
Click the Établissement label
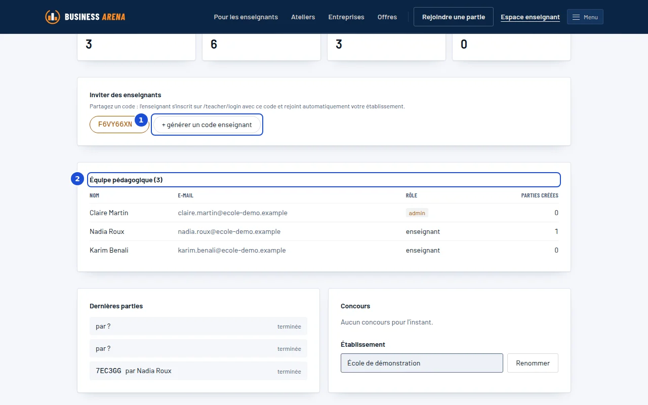(x=363, y=344)
